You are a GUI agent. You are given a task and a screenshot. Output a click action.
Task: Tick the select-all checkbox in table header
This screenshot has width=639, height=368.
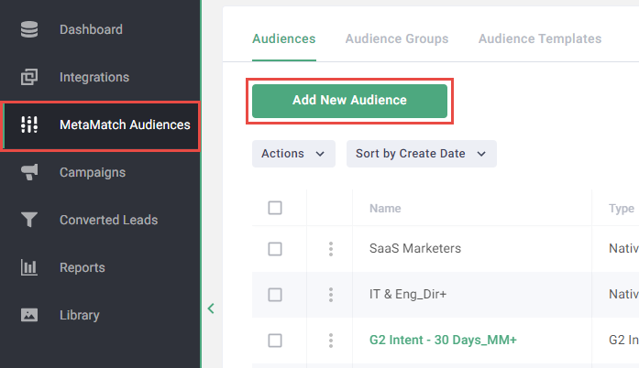(x=275, y=208)
